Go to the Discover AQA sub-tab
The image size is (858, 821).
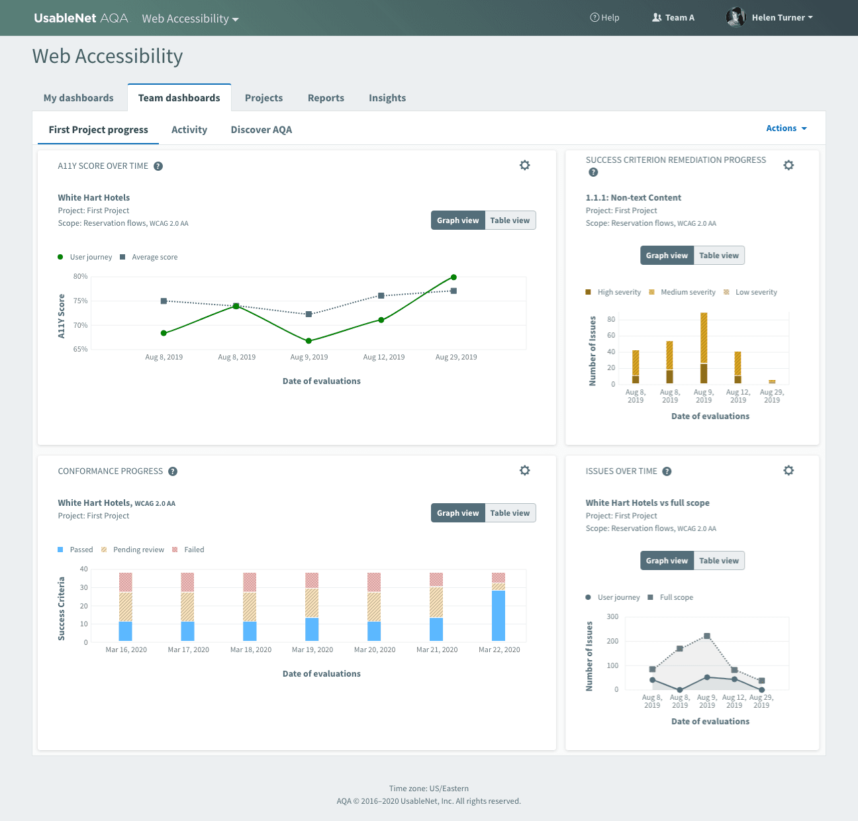tap(261, 130)
